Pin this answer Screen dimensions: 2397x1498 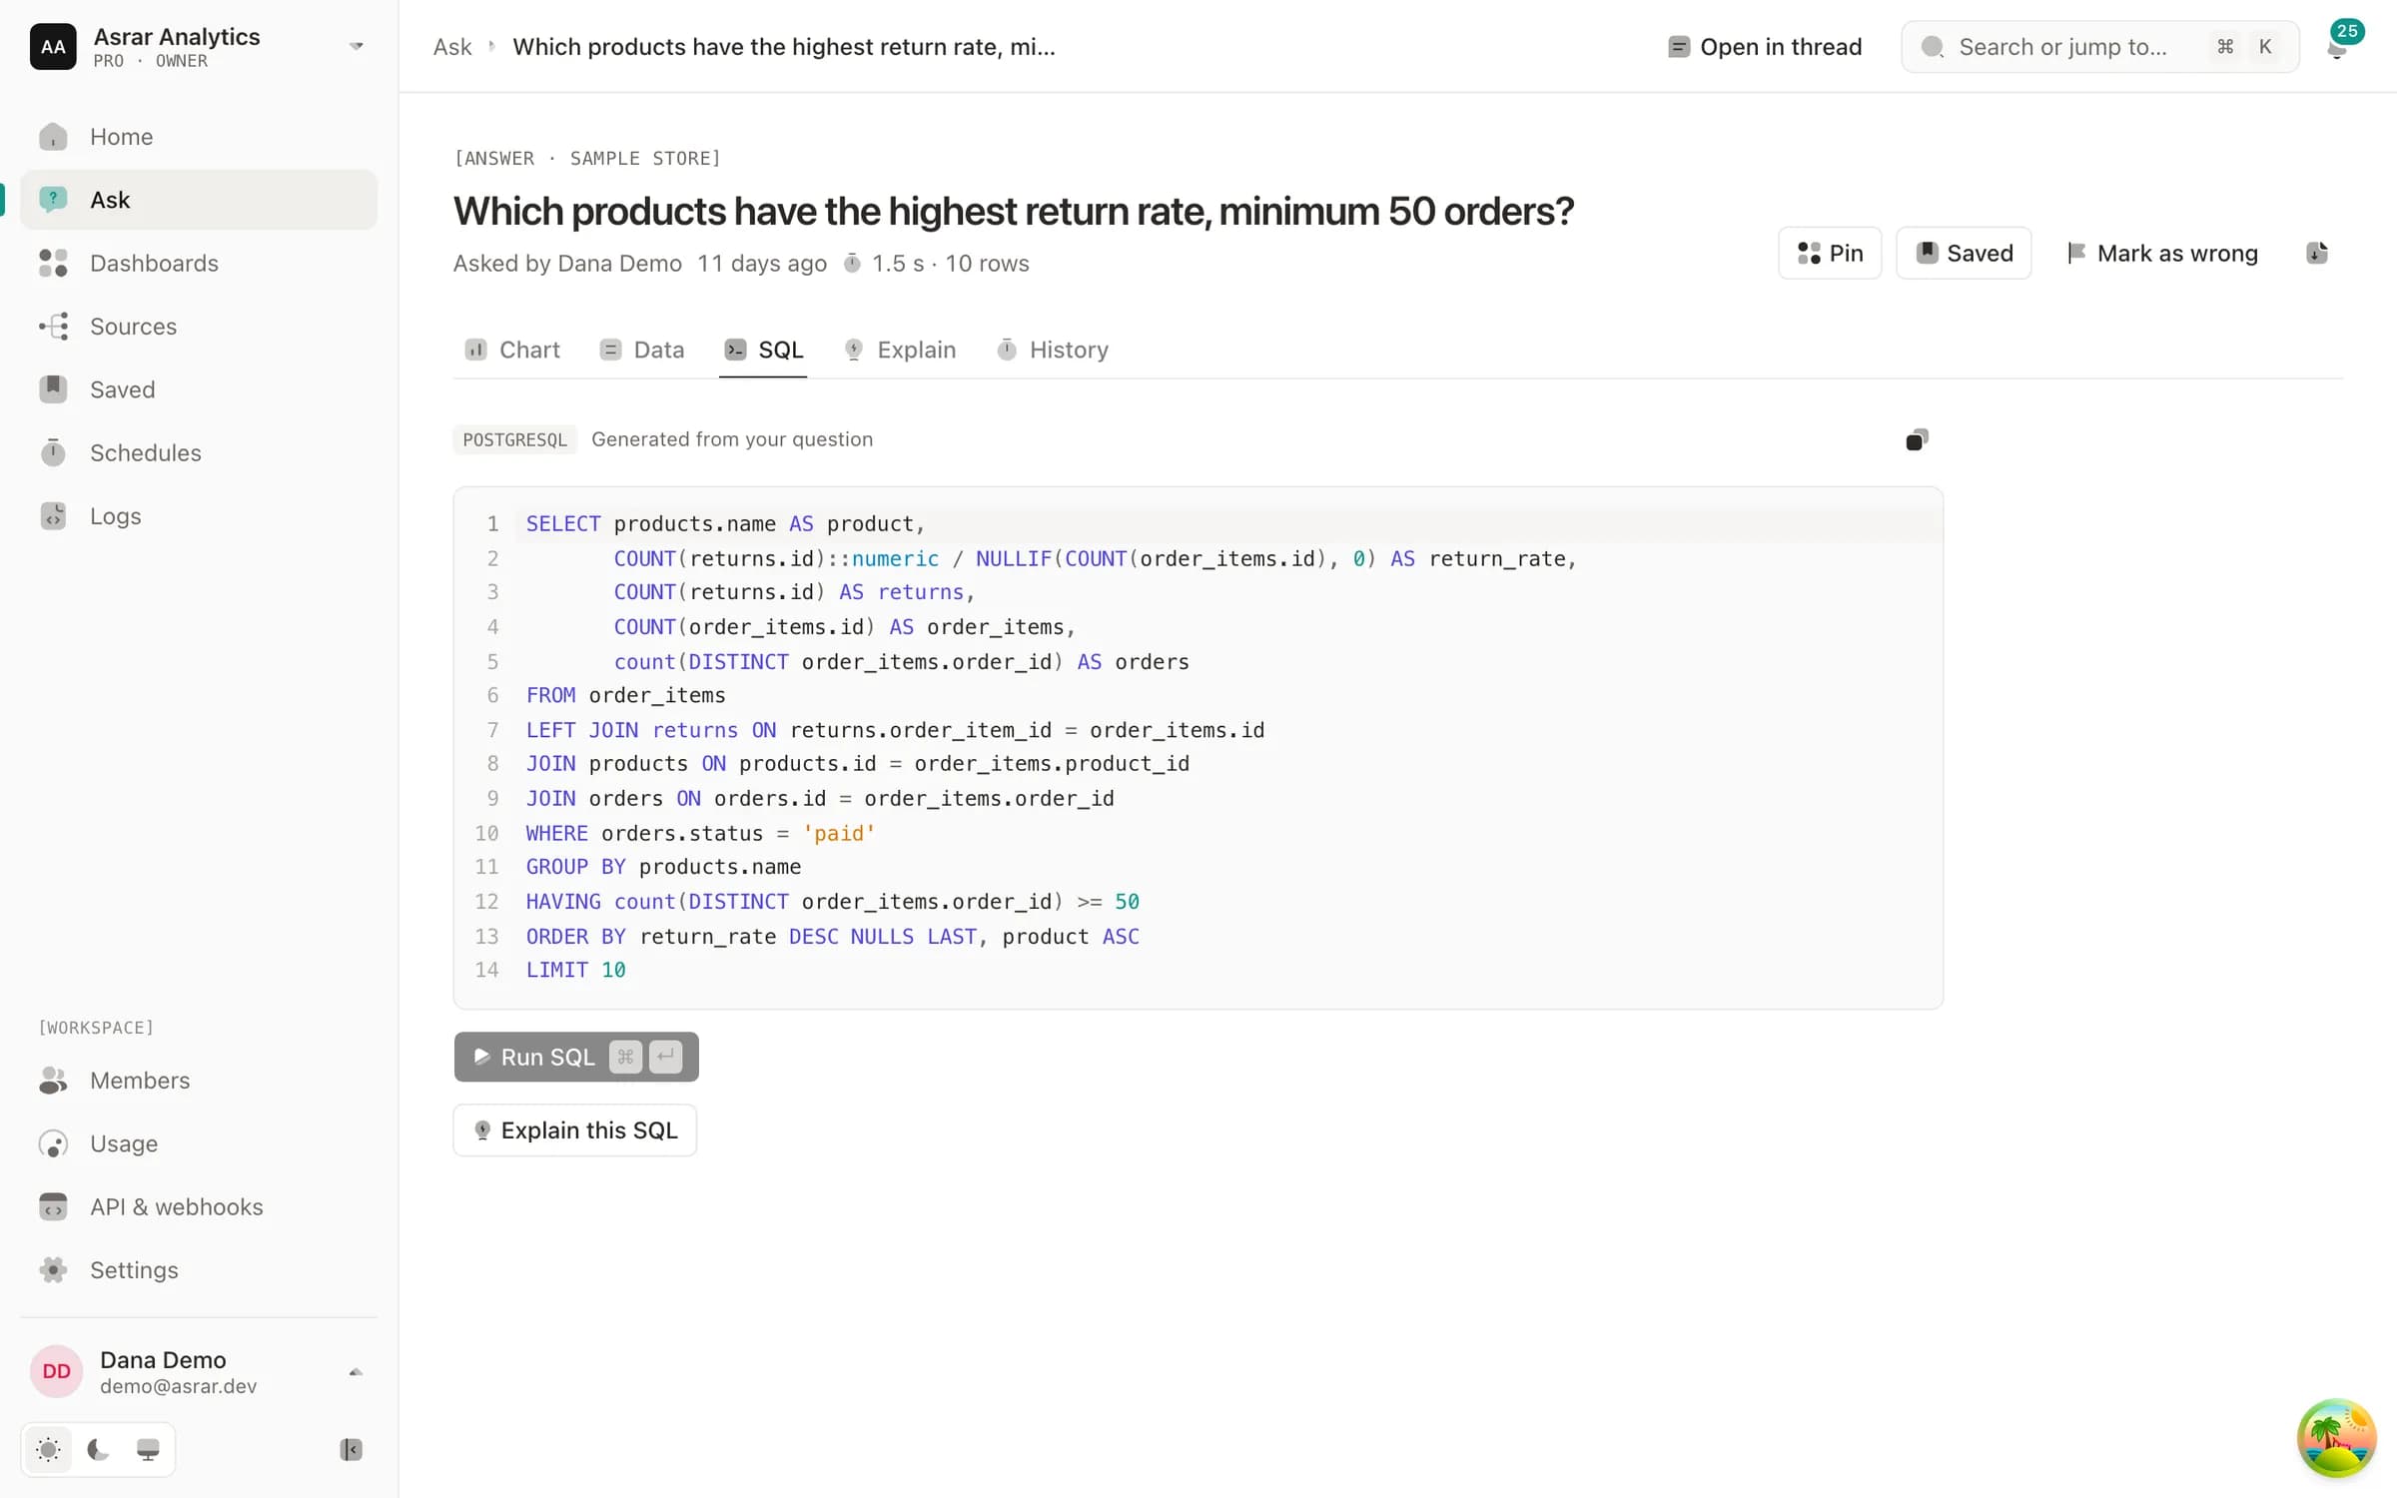coord(1830,253)
